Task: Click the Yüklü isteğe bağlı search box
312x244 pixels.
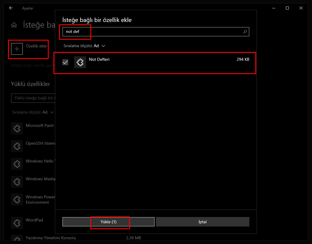Action: point(33,98)
